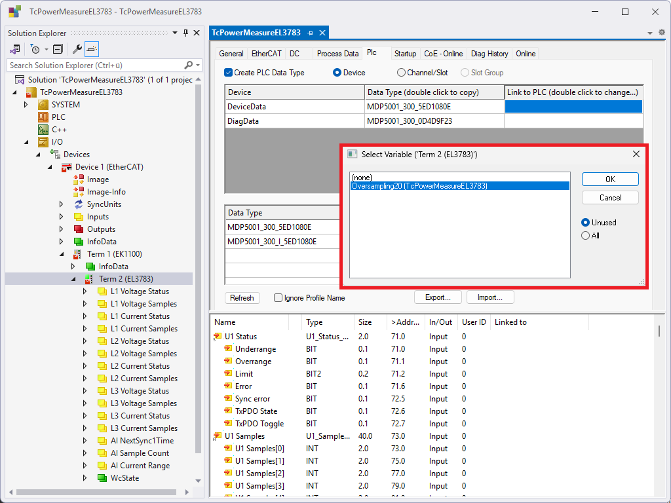Expand the Inputs node
671x503 pixels.
point(62,217)
